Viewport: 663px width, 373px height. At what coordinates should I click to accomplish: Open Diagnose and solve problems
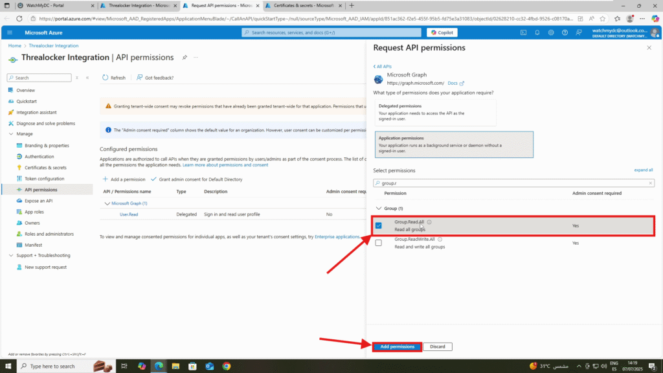point(46,123)
